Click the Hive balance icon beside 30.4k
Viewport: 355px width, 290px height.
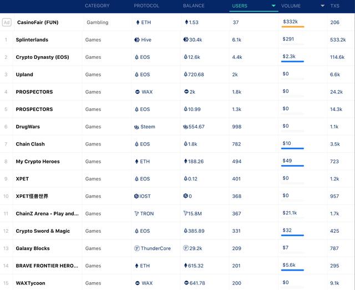coord(186,39)
